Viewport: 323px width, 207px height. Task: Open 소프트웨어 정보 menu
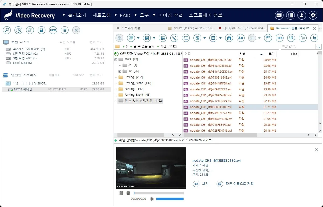[x=206, y=15]
